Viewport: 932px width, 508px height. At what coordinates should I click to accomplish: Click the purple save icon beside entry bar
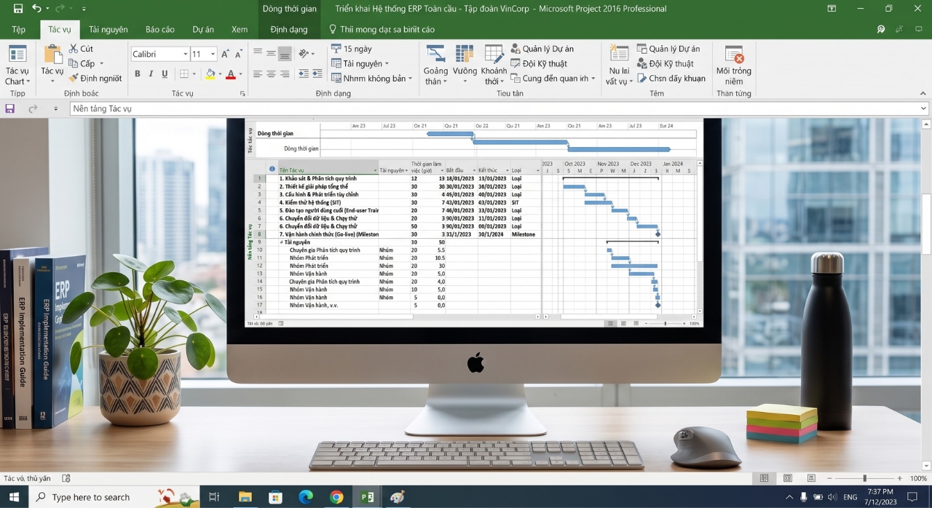[10, 108]
